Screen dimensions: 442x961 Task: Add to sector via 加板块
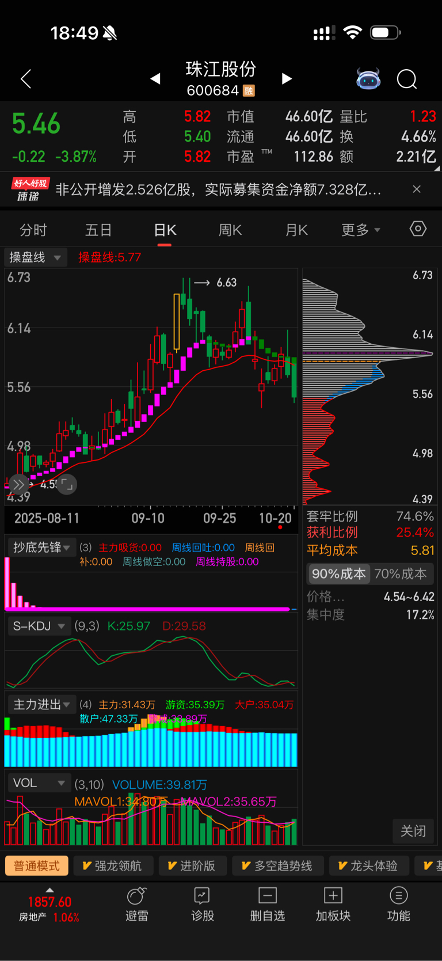(333, 905)
